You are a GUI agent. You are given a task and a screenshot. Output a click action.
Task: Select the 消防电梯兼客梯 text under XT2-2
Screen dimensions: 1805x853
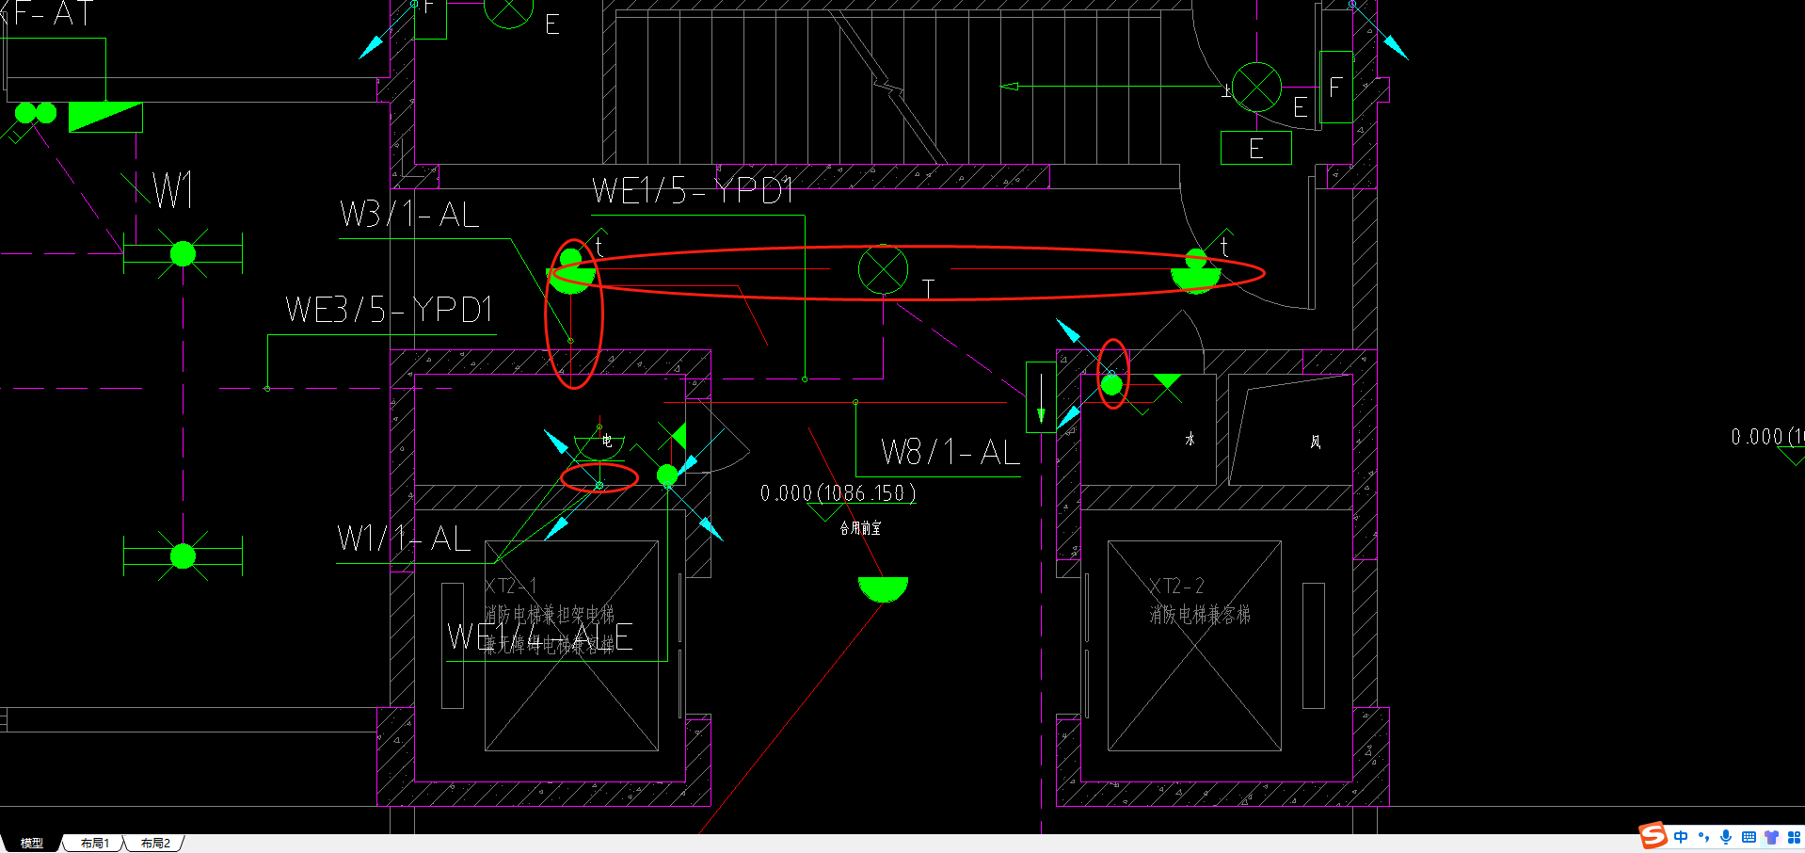point(1200,615)
